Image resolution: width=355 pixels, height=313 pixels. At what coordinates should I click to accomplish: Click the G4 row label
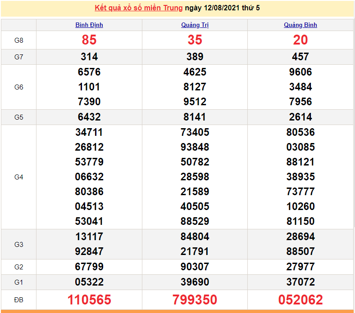18,177
